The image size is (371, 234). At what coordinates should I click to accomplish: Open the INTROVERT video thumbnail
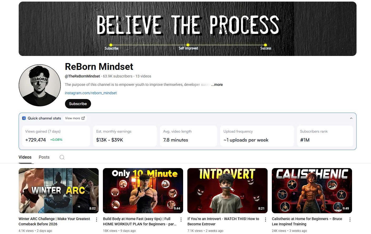coord(227,191)
